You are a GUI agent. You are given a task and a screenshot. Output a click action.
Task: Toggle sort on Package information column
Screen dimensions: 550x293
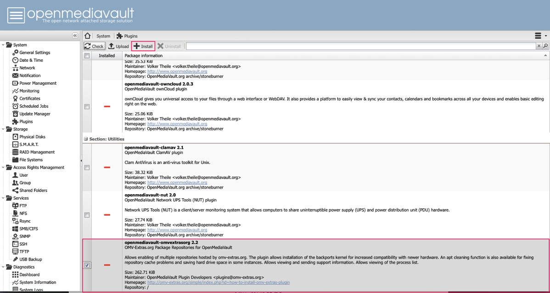[x=336, y=55]
